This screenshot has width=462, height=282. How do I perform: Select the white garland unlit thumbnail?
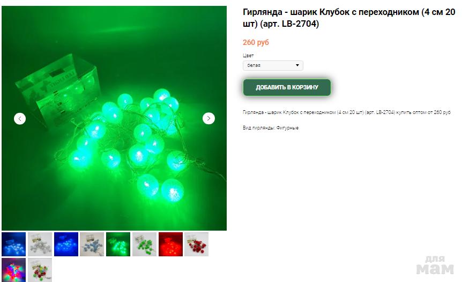pos(40,244)
